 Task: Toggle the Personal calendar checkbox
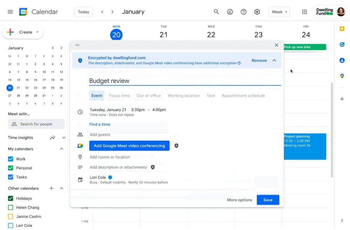pos(10,168)
